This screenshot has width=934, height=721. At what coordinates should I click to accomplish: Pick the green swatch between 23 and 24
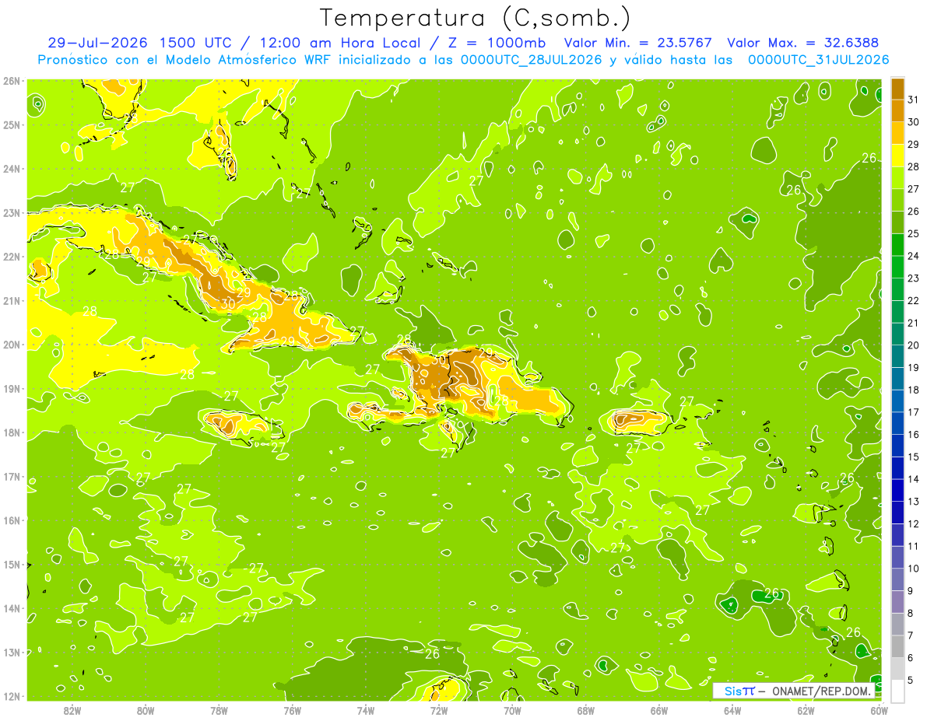click(897, 267)
